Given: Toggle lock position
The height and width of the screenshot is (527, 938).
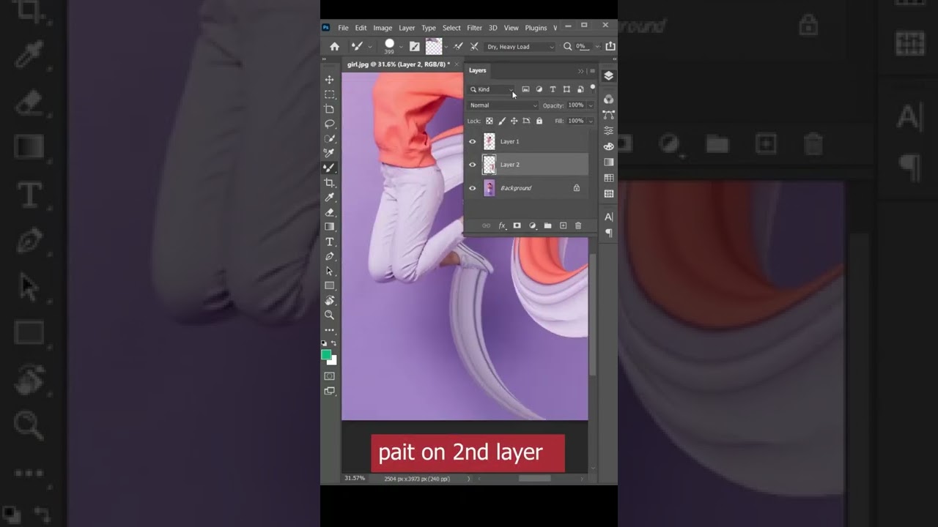Looking at the screenshot, I should 514,121.
